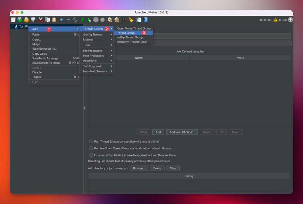The height and width of the screenshot is (204, 303).
Task: Expand the Post Processors submenu
Action: click(x=97, y=56)
